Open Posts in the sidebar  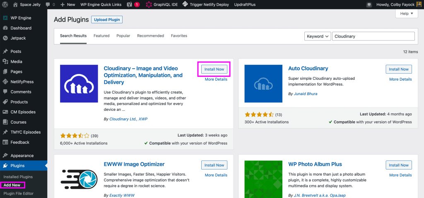16,51
